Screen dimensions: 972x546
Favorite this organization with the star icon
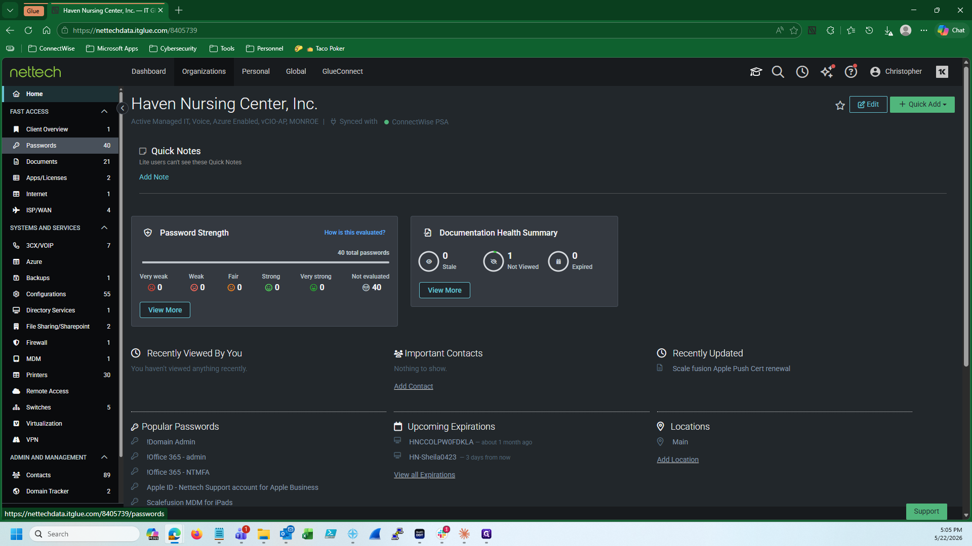pos(840,105)
